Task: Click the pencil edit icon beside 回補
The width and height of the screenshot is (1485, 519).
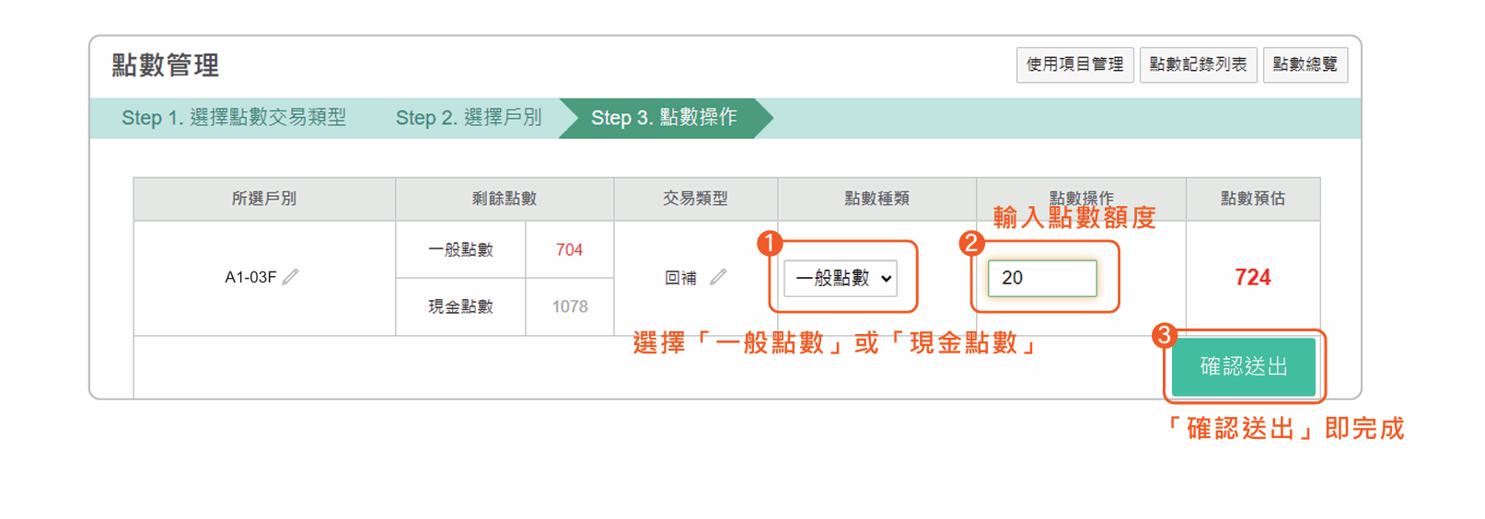Action: pos(718,277)
